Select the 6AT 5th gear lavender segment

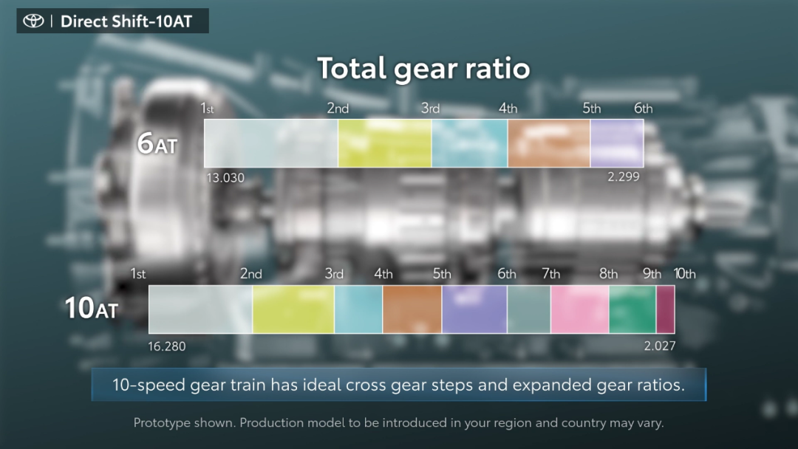(617, 143)
